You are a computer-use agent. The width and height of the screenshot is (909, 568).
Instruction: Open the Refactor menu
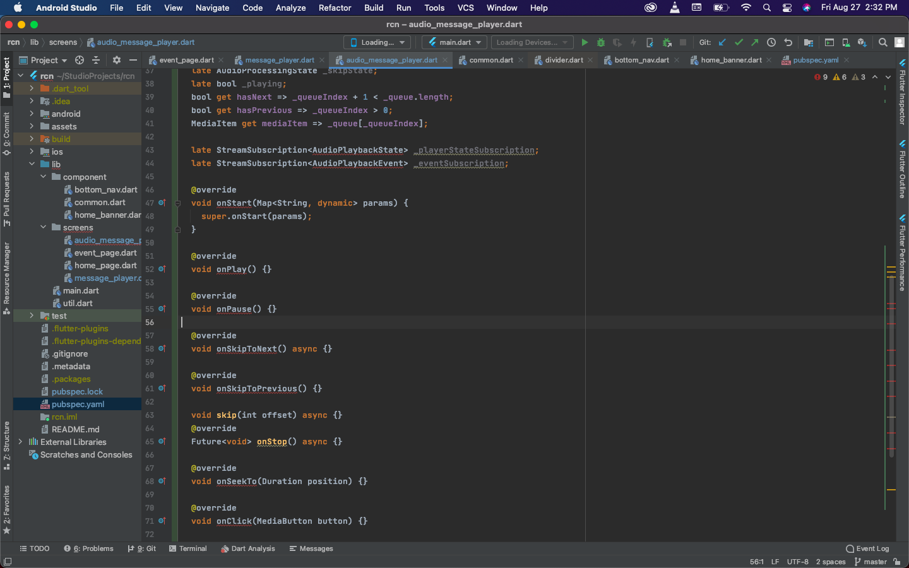tap(335, 8)
